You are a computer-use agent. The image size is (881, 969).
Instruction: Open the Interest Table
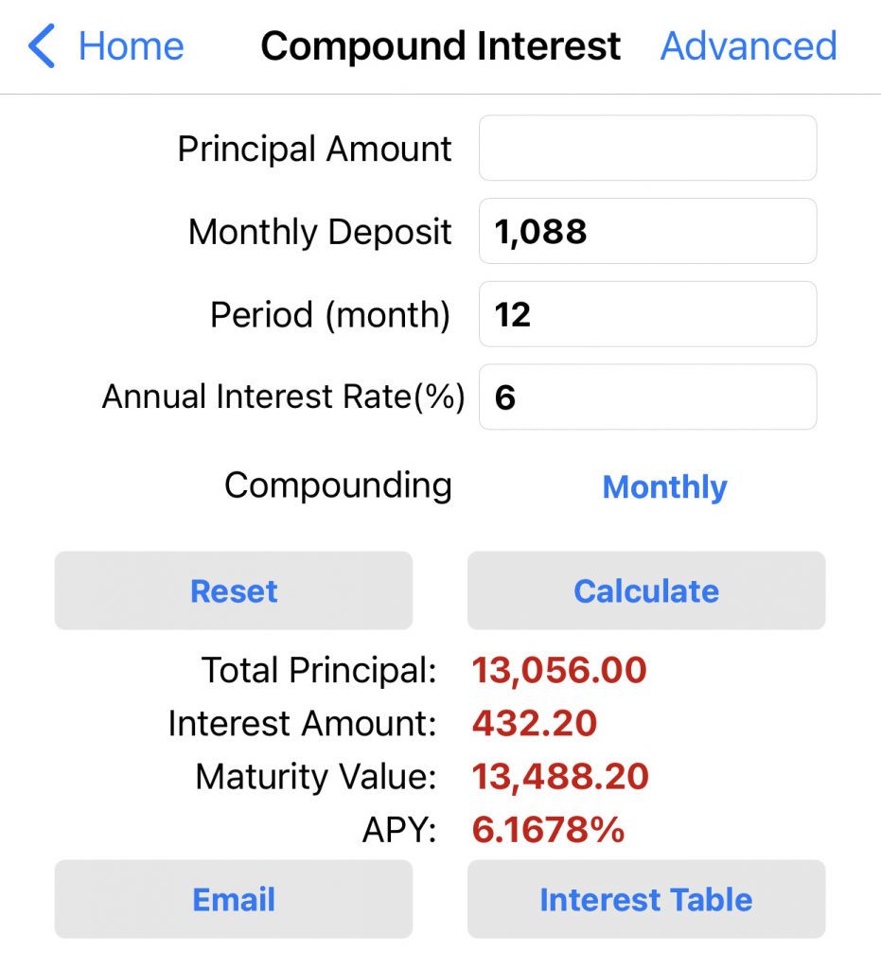[646, 899]
